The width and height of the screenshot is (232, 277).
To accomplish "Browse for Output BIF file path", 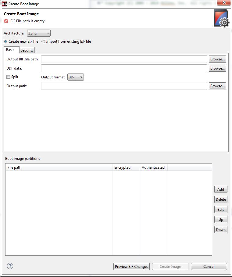I will [x=217, y=59].
